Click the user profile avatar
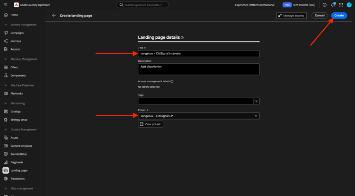Image resolution: width=355 pixels, height=196 pixels. point(349,5)
